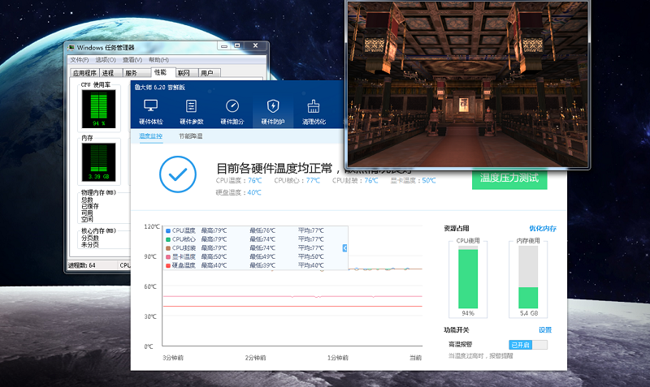Click the CPU使用 usage bar
This screenshot has width=650, height=387.
click(x=468, y=277)
